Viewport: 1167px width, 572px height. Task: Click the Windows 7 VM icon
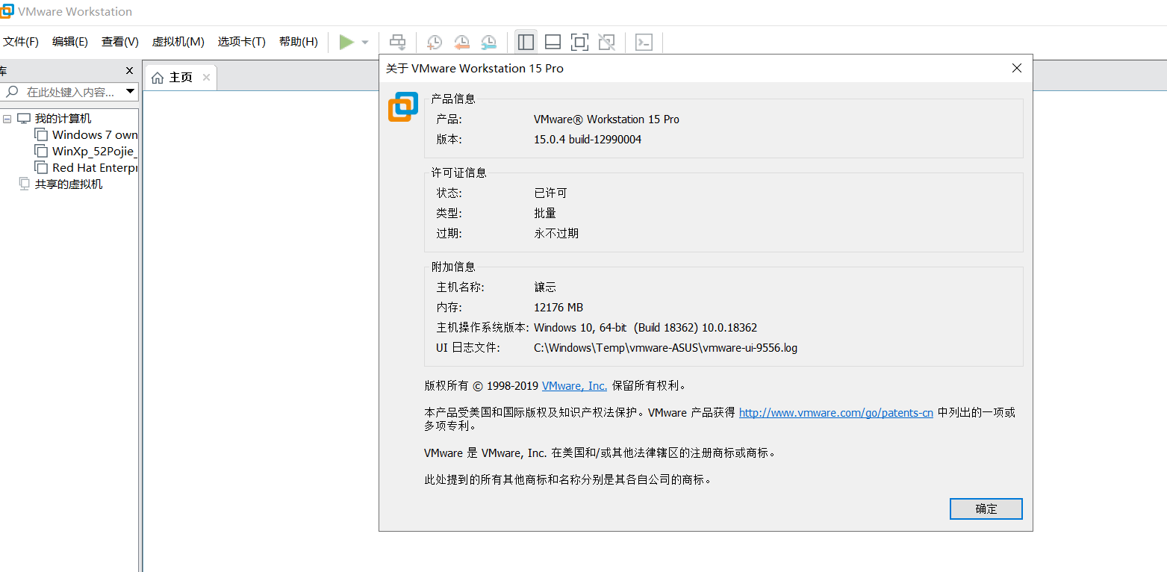41,135
